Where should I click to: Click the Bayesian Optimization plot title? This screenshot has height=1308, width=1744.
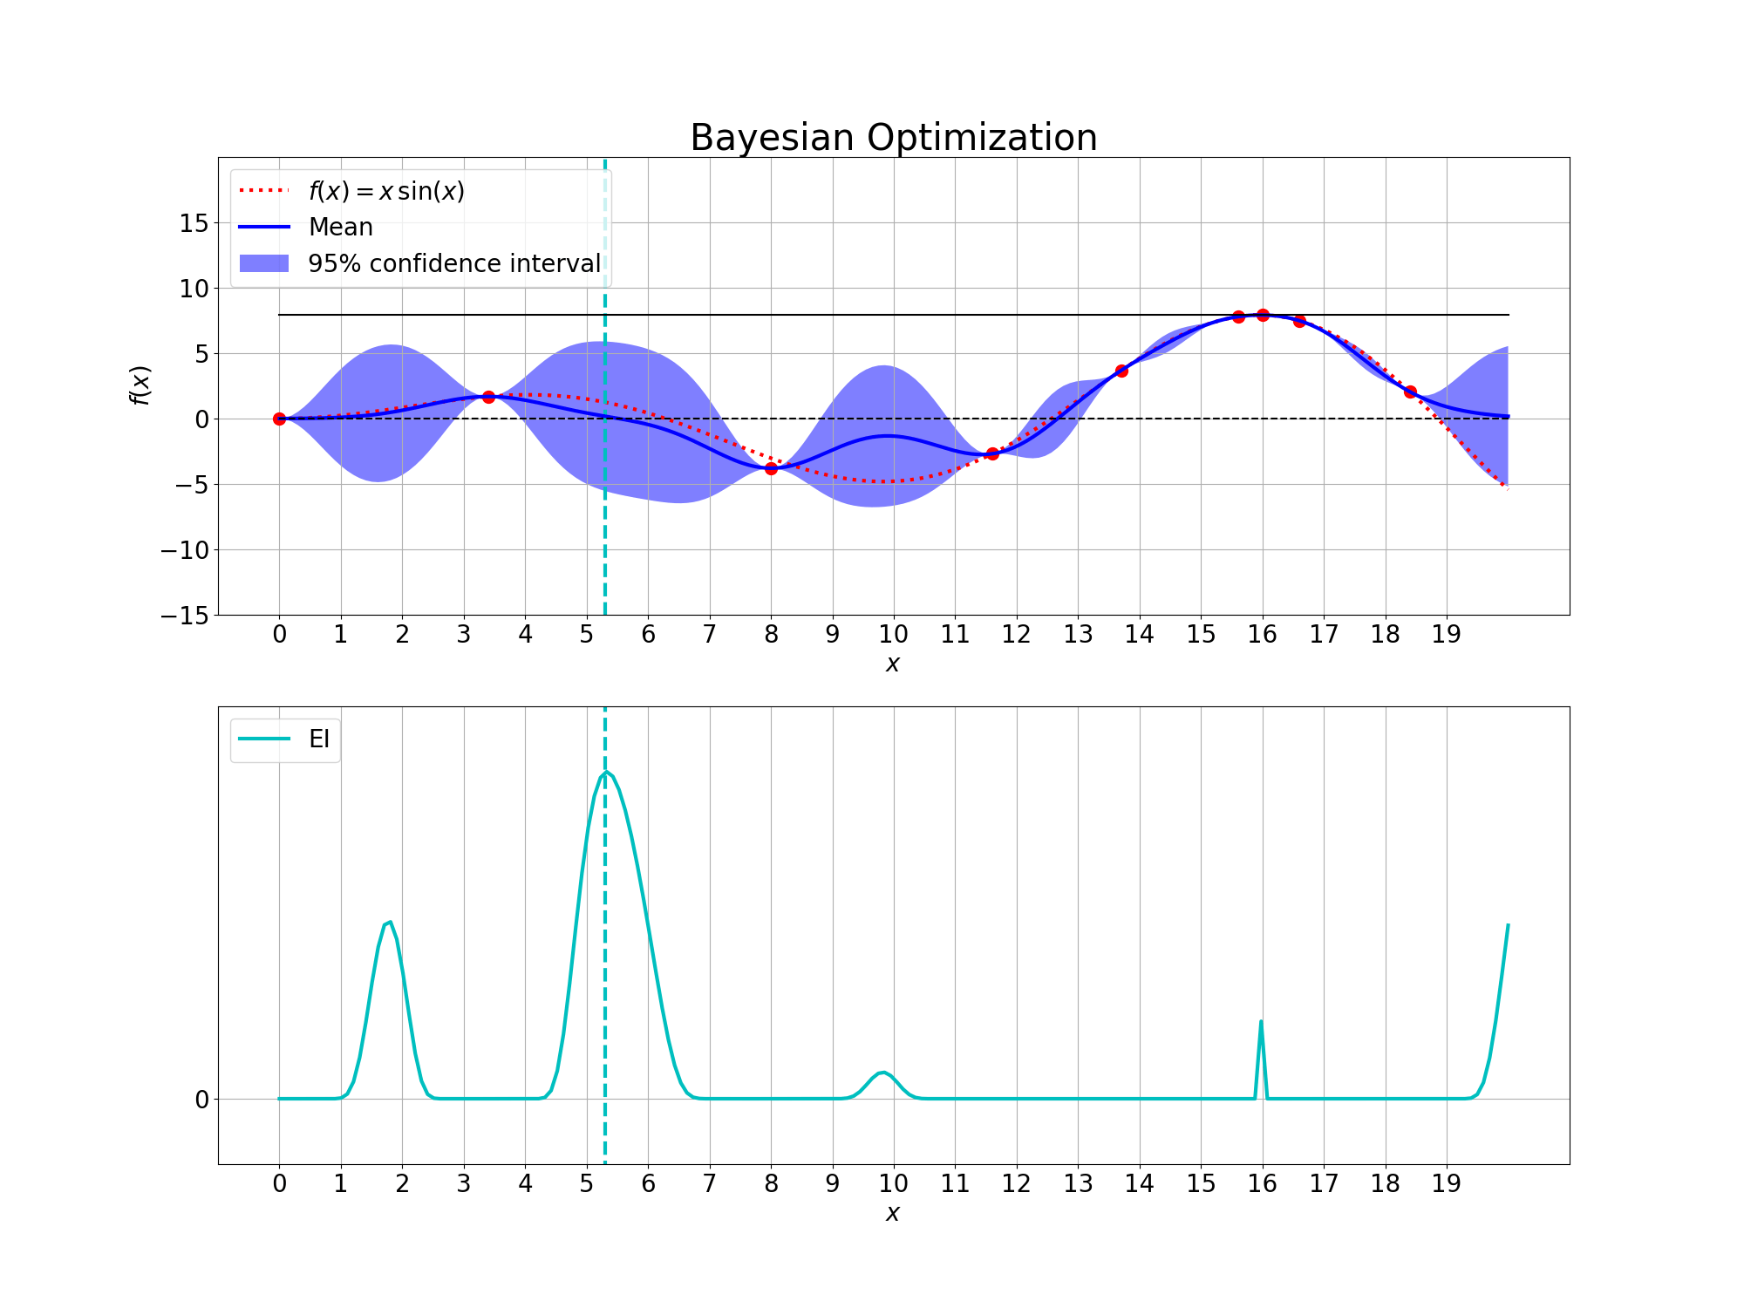[x=893, y=138]
